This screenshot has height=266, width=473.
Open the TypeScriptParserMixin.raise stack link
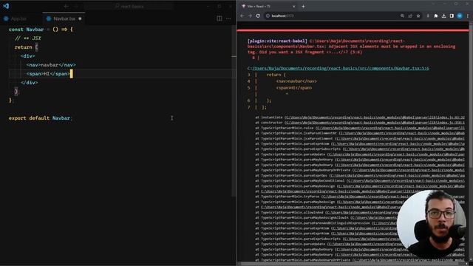pos(390,128)
